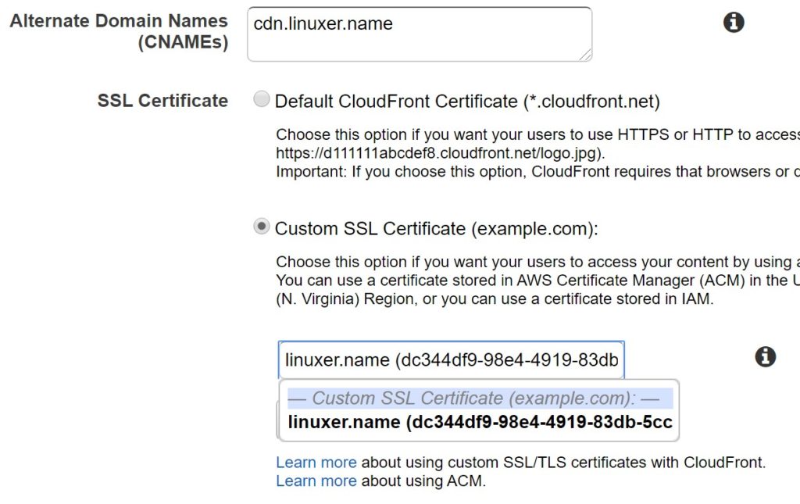Click the "Custom SSL Certificate (example.com):" label text
The height and width of the screenshot is (504, 800).
tap(436, 229)
